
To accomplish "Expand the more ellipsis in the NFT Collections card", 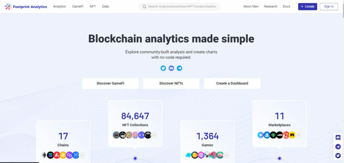I will pos(154,135).
